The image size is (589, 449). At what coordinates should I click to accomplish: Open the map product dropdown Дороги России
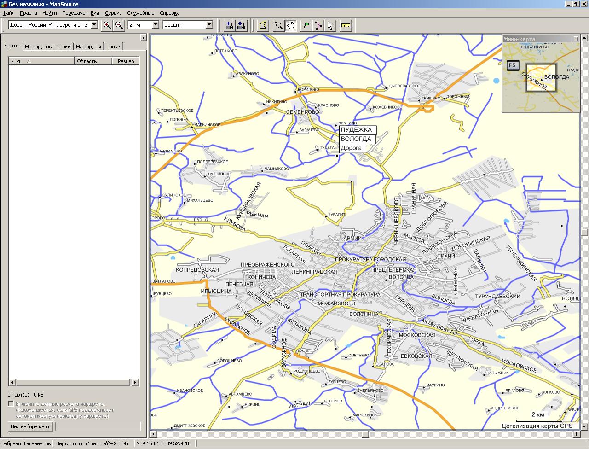click(x=94, y=25)
